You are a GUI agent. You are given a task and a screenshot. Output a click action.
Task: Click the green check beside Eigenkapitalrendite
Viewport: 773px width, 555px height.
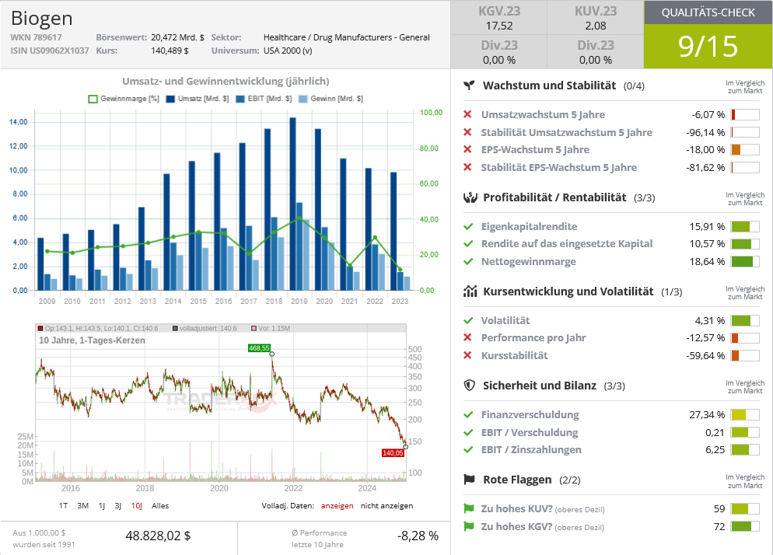pyautogui.click(x=468, y=227)
